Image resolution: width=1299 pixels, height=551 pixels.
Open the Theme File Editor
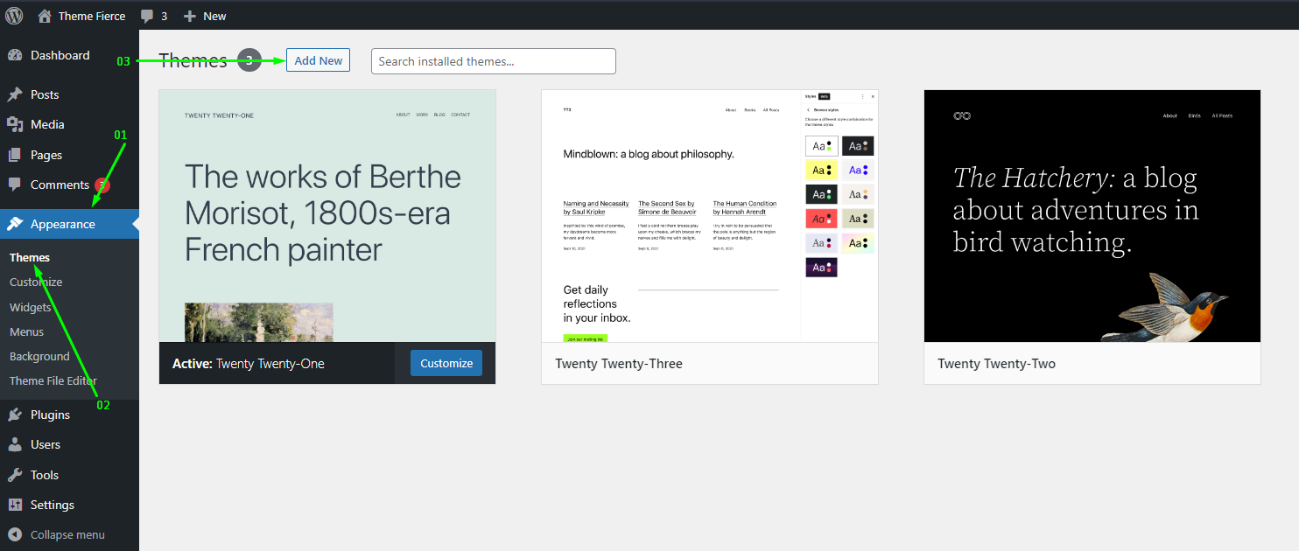click(53, 380)
